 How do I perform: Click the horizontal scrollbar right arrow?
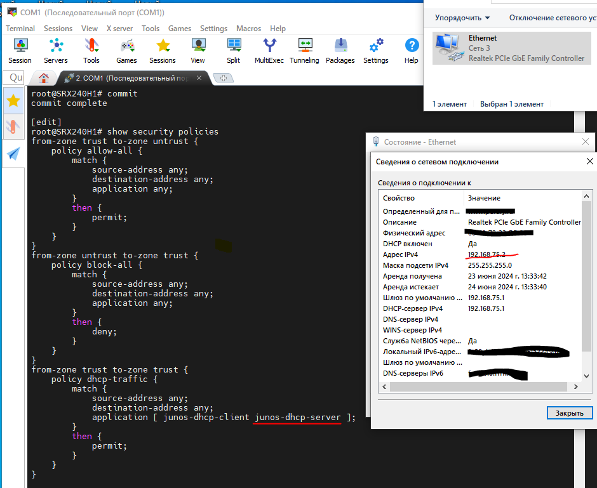pyautogui.click(x=575, y=387)
